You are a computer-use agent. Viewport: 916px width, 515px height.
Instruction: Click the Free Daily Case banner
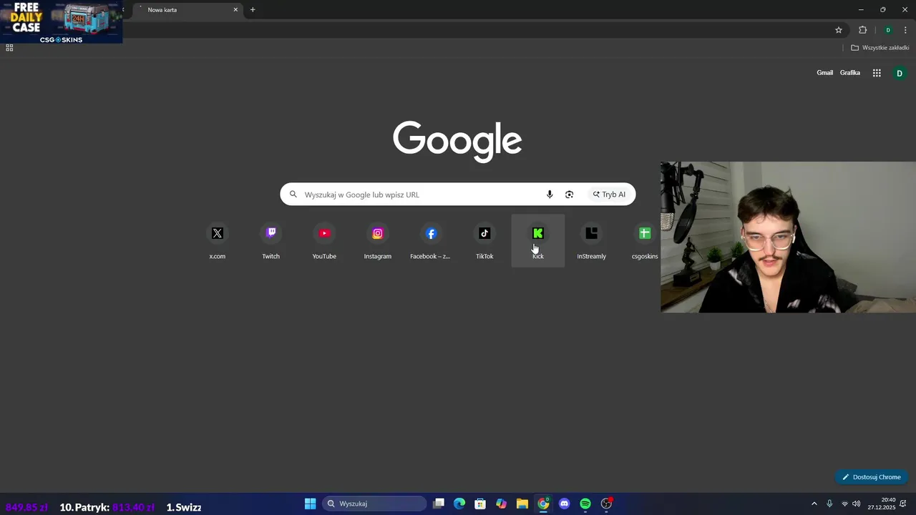62,21
